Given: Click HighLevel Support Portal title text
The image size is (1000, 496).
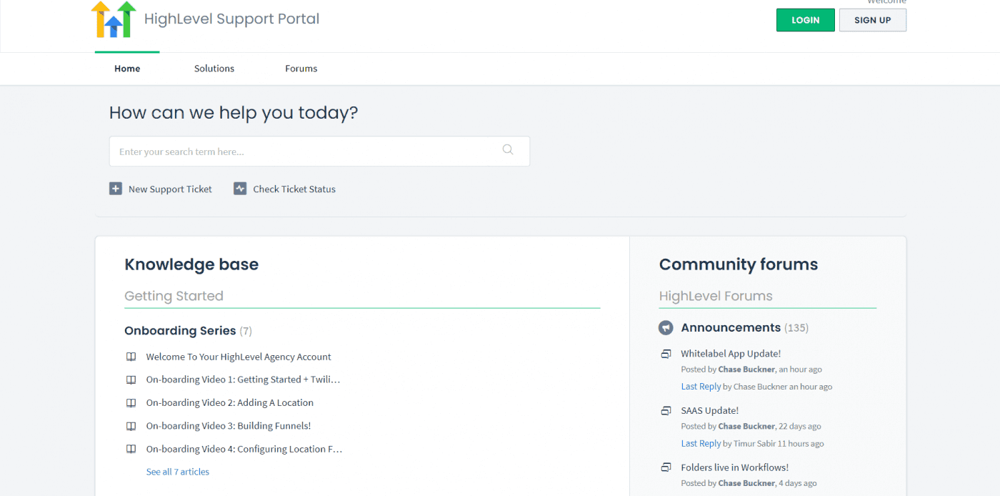Looking at the screenshot, I should click(231, 19).
